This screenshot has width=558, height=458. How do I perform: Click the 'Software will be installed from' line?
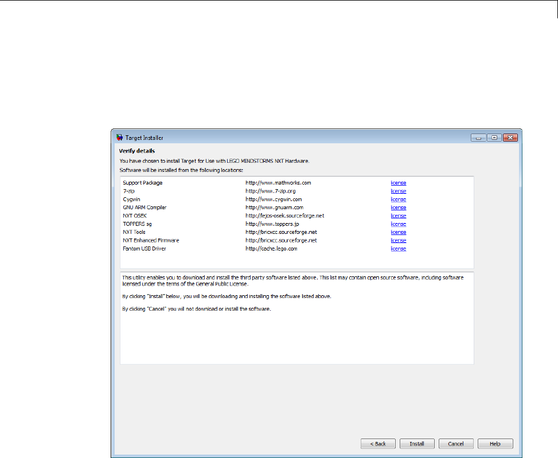pos(181,170)
